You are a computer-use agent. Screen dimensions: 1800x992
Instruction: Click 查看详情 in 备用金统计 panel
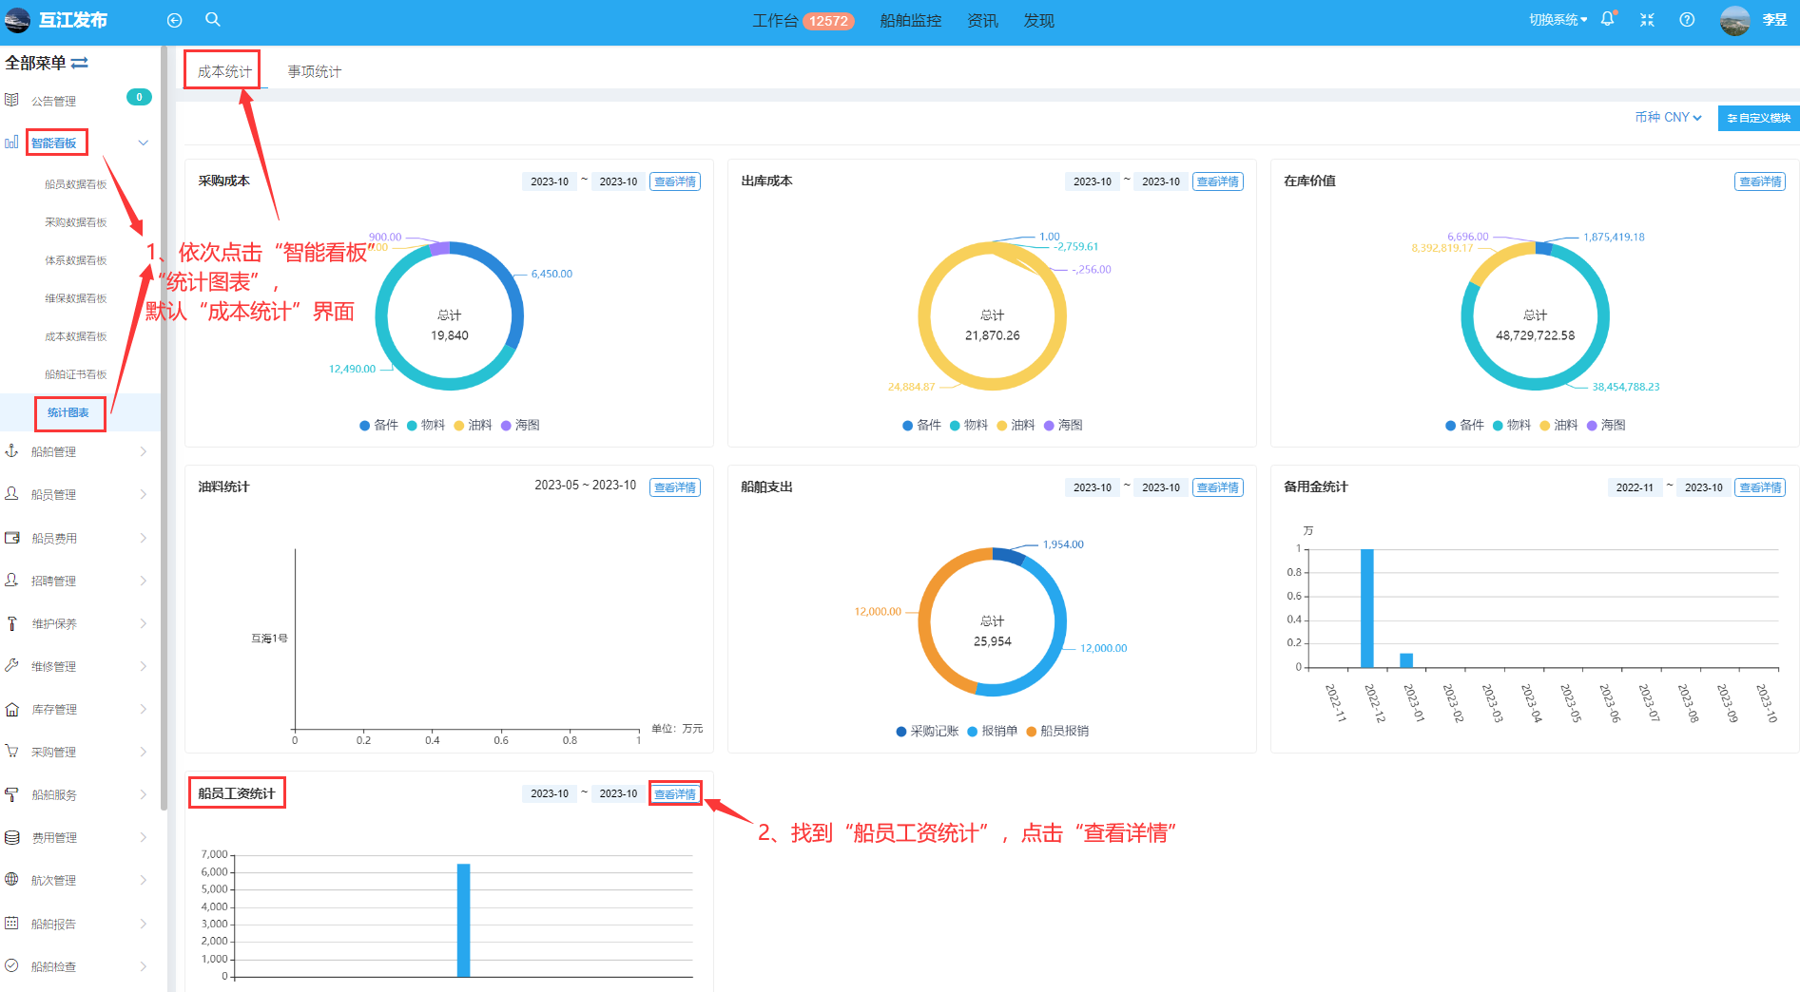[1760, 487]
